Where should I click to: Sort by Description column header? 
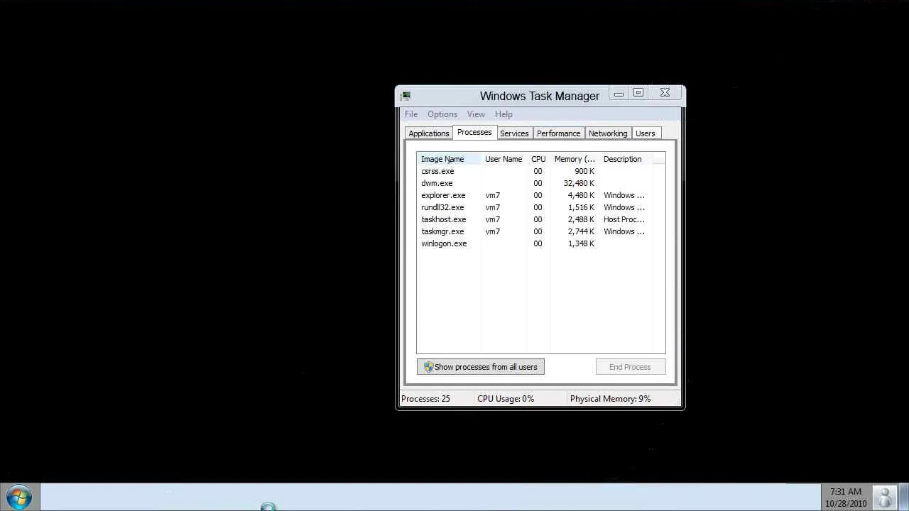626,159
